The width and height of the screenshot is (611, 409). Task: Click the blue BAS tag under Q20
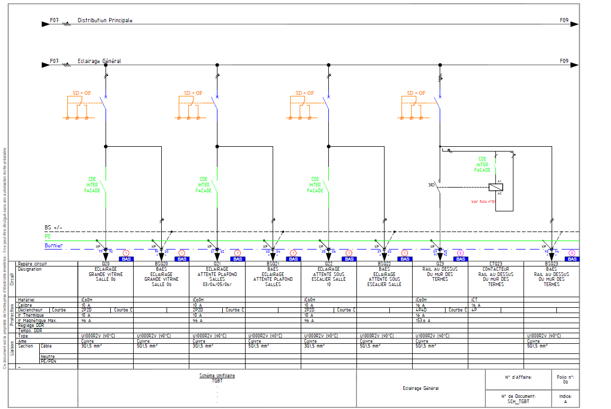coord(126,259)
